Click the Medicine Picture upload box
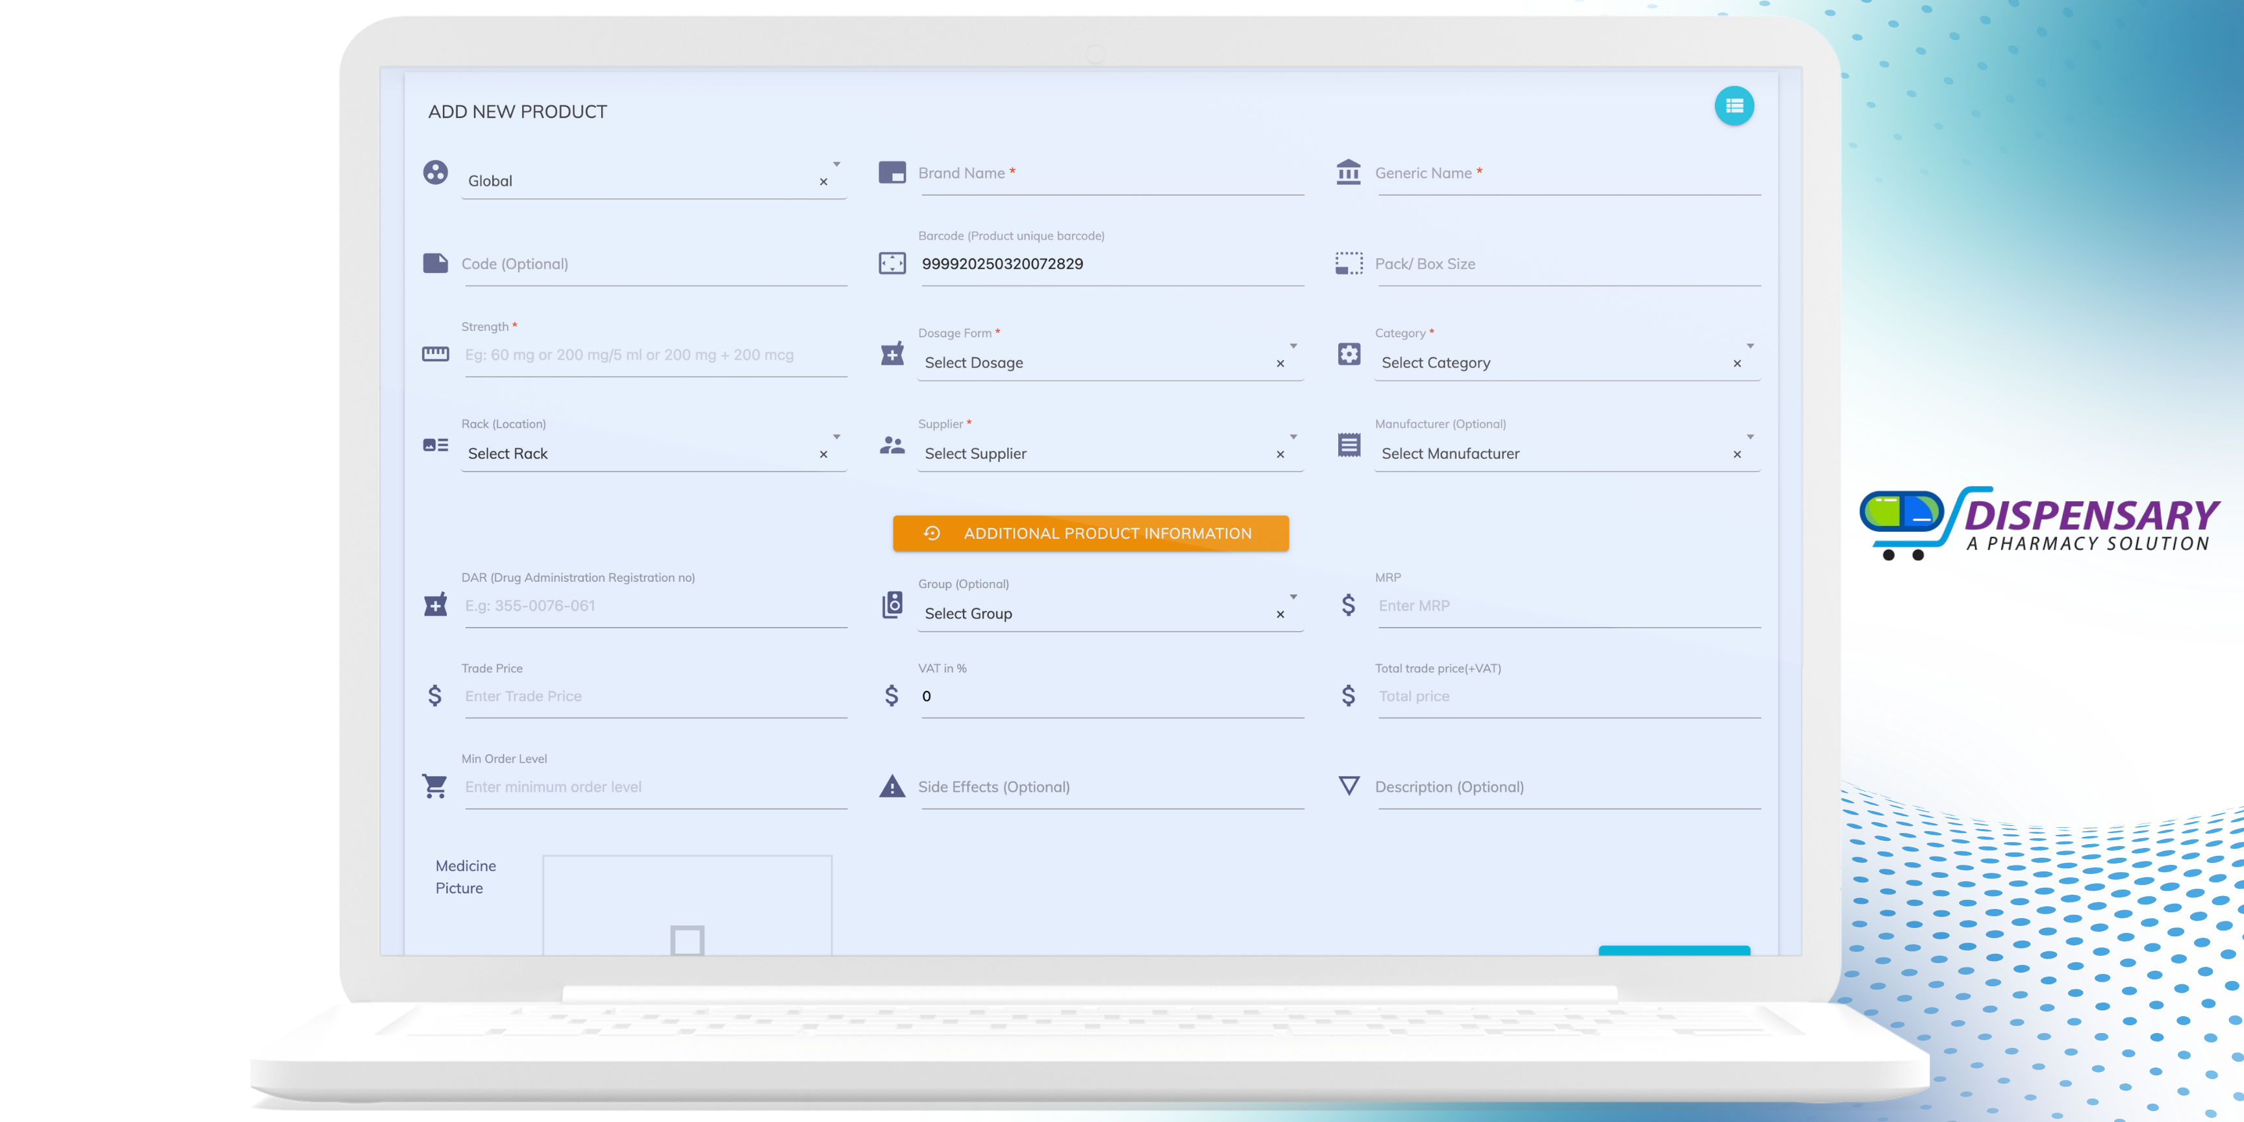 pos(686,906)
